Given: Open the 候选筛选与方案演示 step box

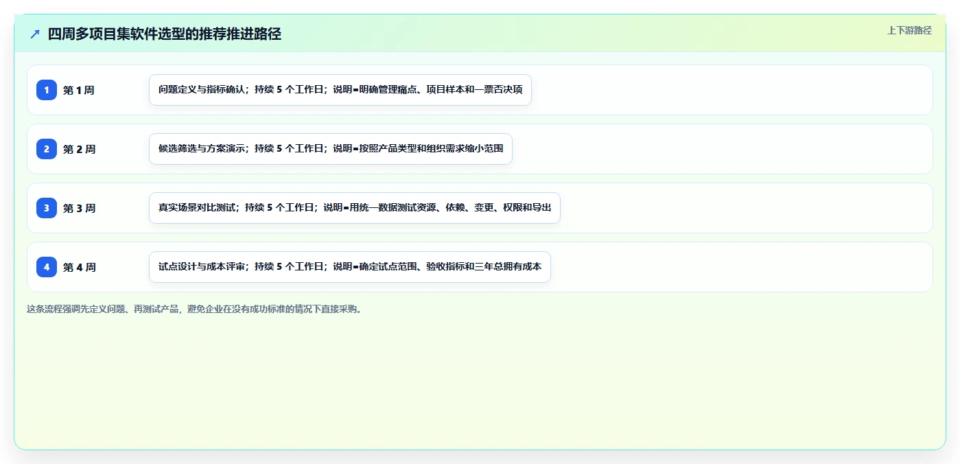Looking at the screenshot, I should click(x=331, y=149).
